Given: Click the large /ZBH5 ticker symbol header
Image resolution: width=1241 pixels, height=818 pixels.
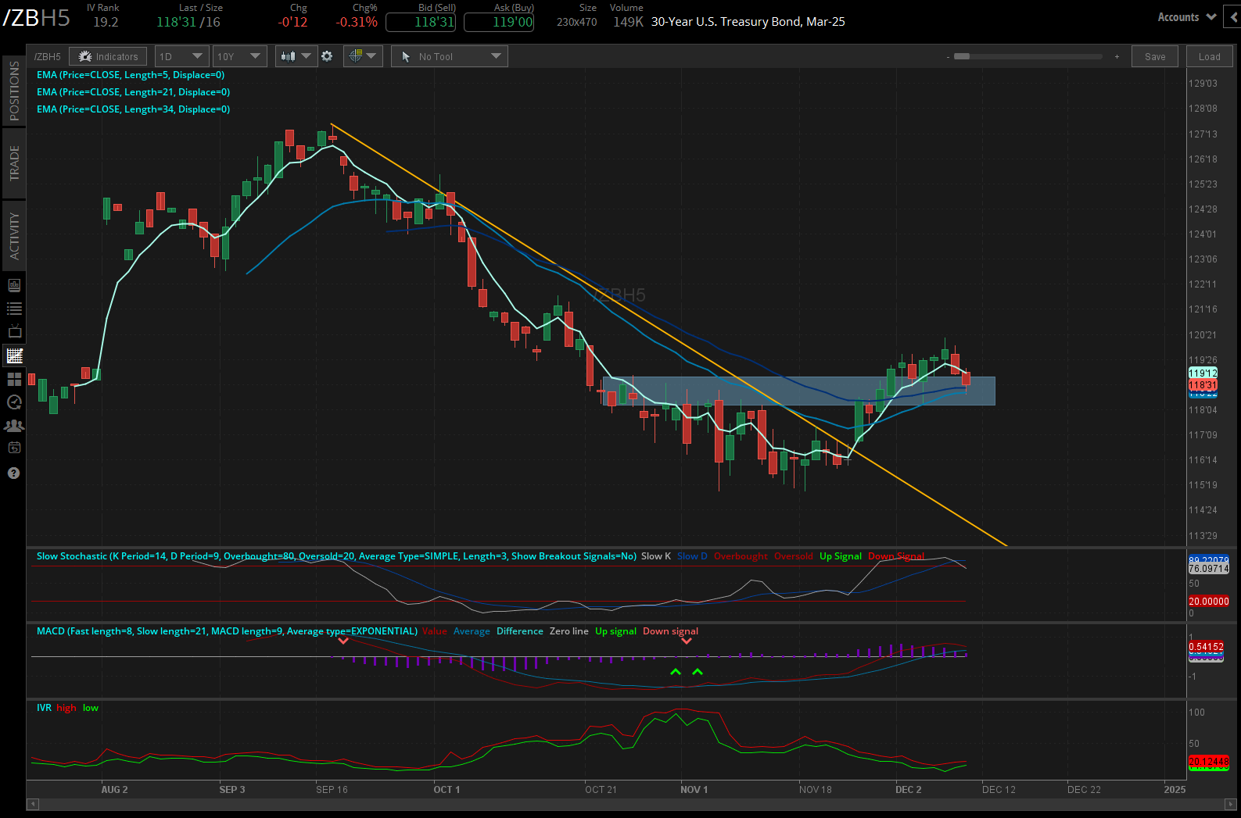Looking at the screenshot, I should 37,18.
